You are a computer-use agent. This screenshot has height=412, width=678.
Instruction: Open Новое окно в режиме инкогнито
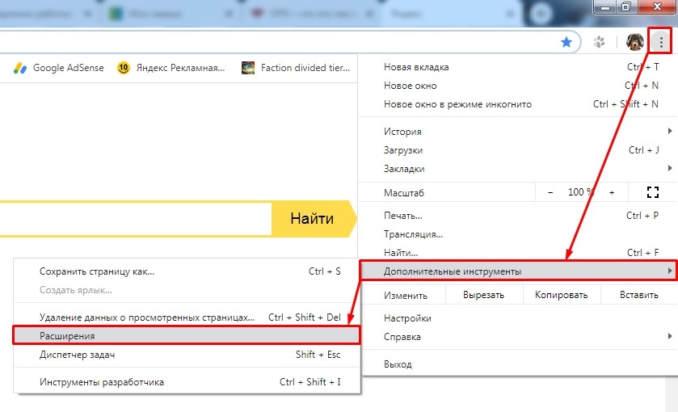(519, 104)
